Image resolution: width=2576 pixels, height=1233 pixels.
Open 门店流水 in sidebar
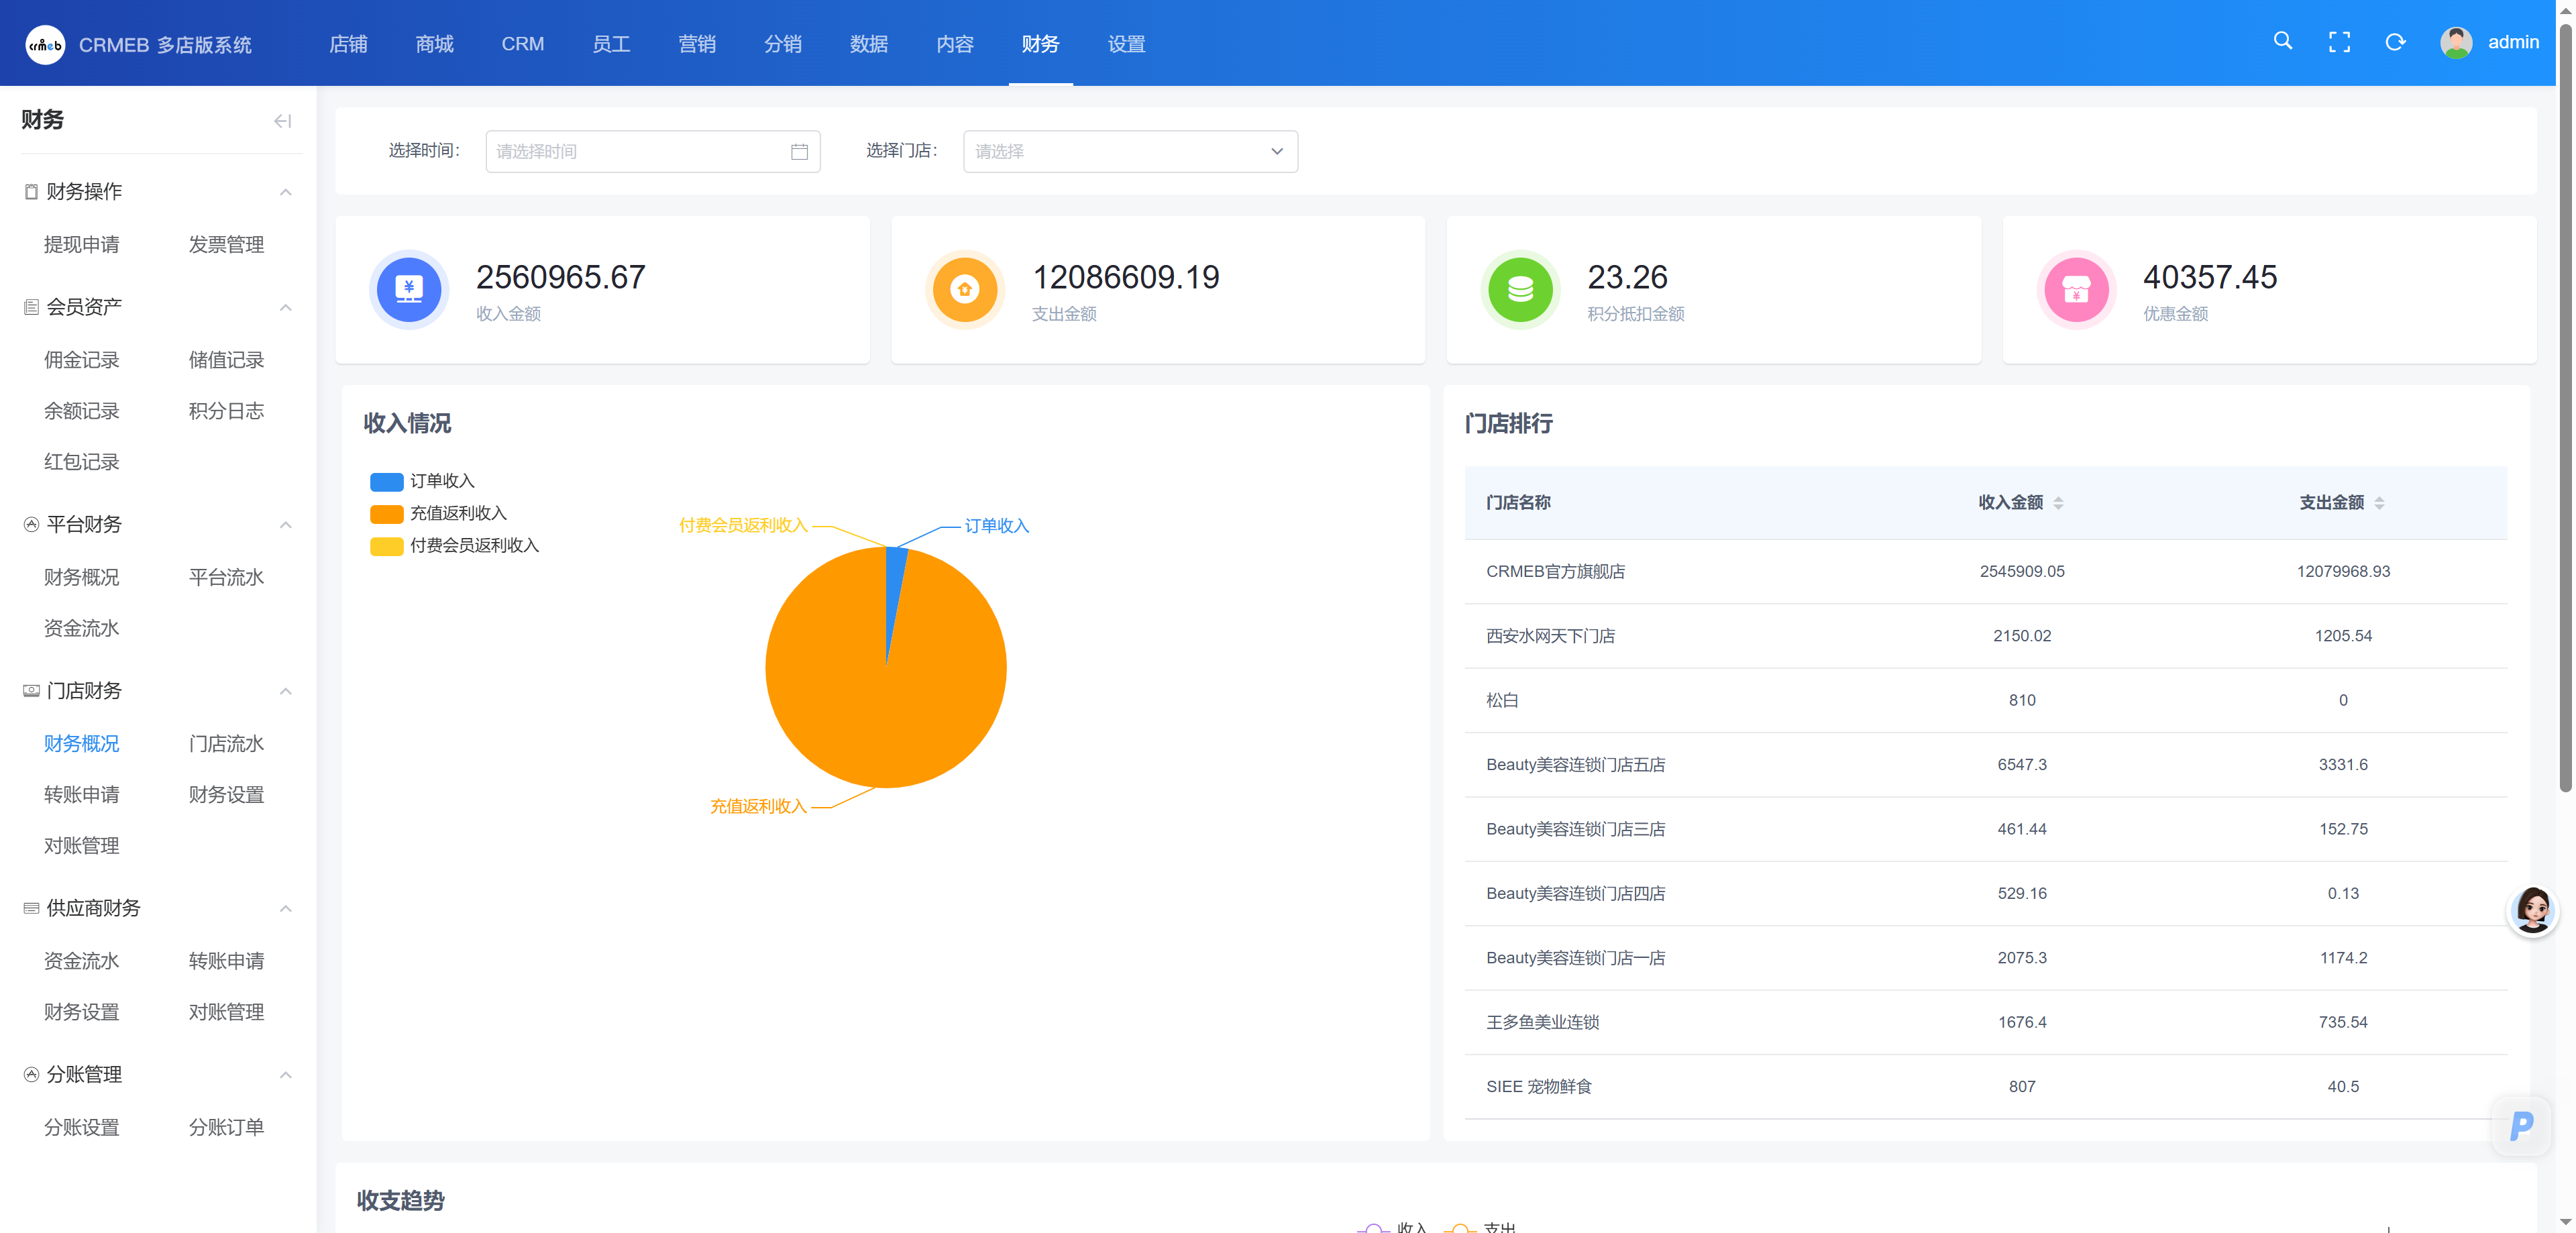226,743
